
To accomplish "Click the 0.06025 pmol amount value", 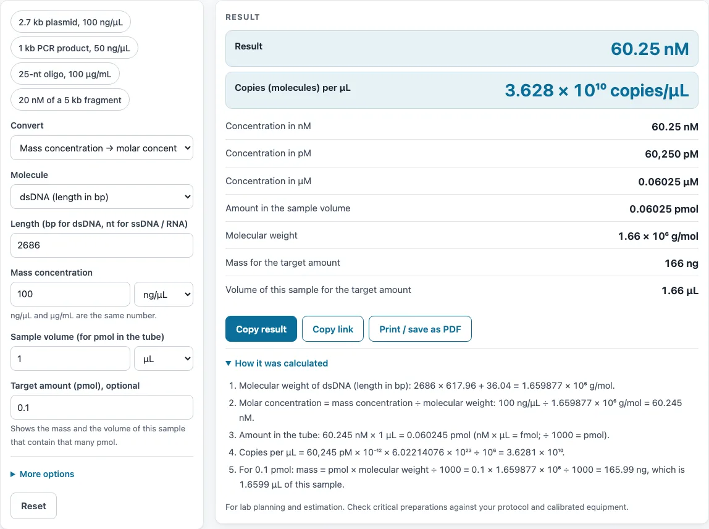I will pos(664,209).
